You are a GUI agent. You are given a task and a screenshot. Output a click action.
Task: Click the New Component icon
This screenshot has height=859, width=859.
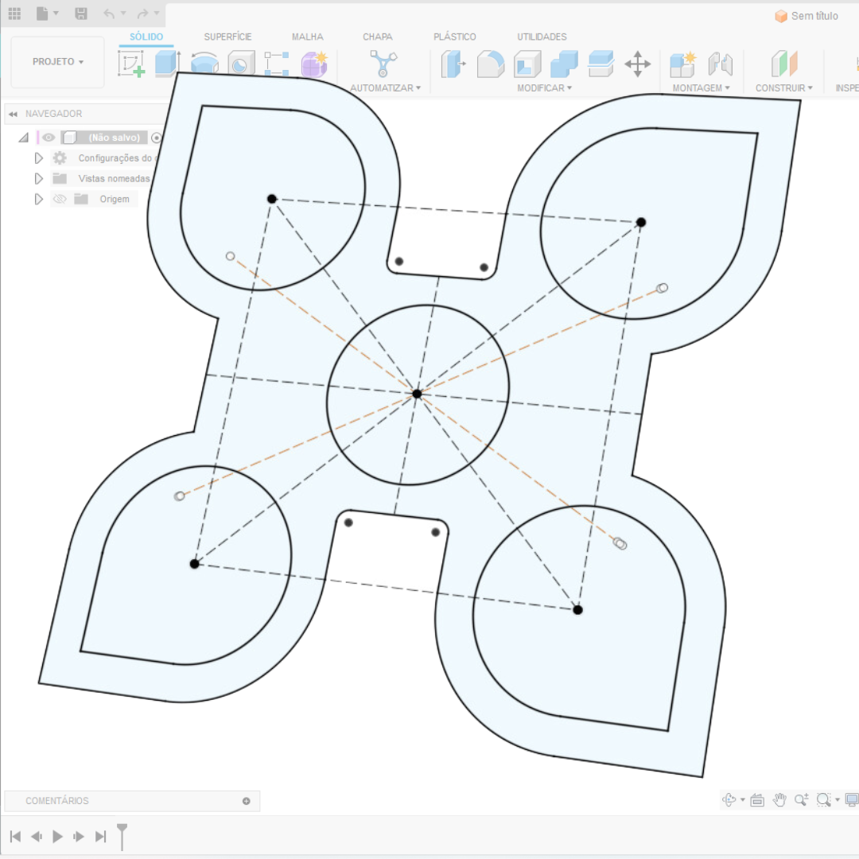682,64
